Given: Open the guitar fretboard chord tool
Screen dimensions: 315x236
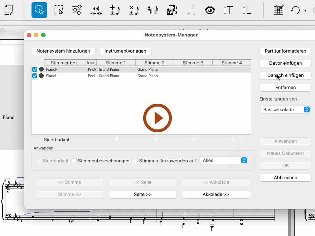Looking at the screenshot, I should tap(278, 10).
